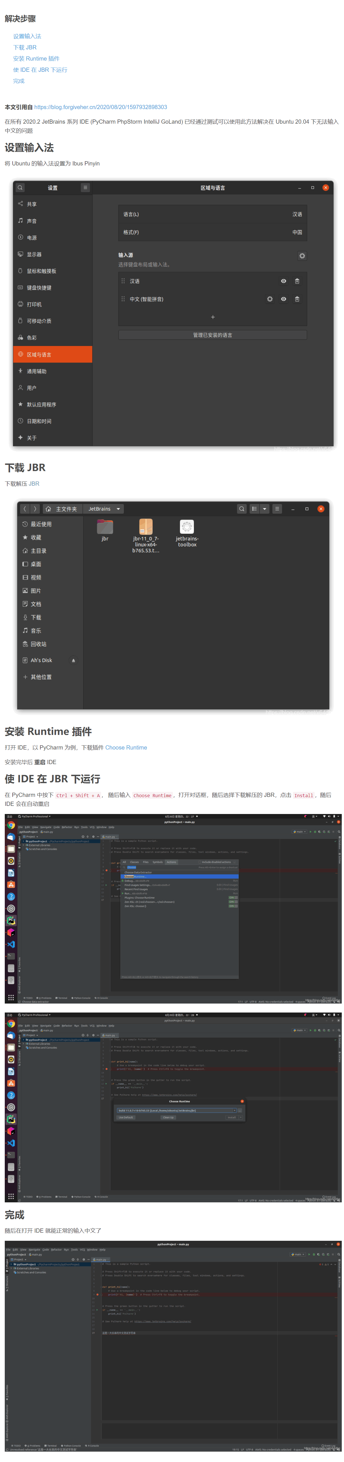
Task: Delete the 中文 (智能拼音) input source
Action: coord(297,299)
